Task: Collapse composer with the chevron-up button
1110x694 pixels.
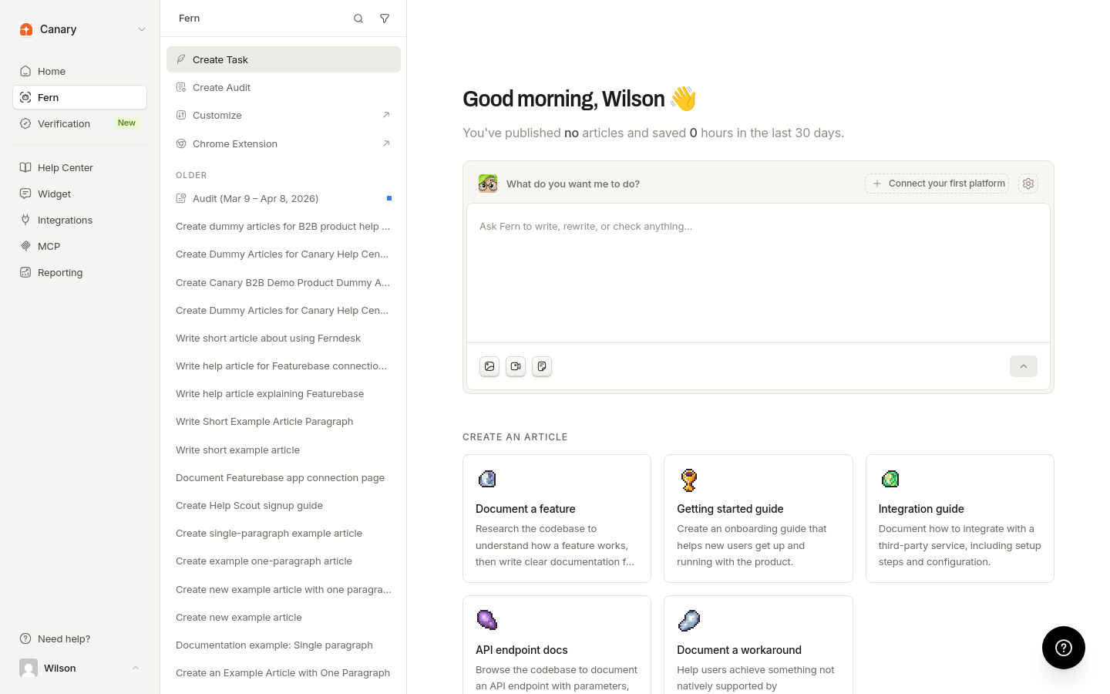Action: [x=1024, y=366]
